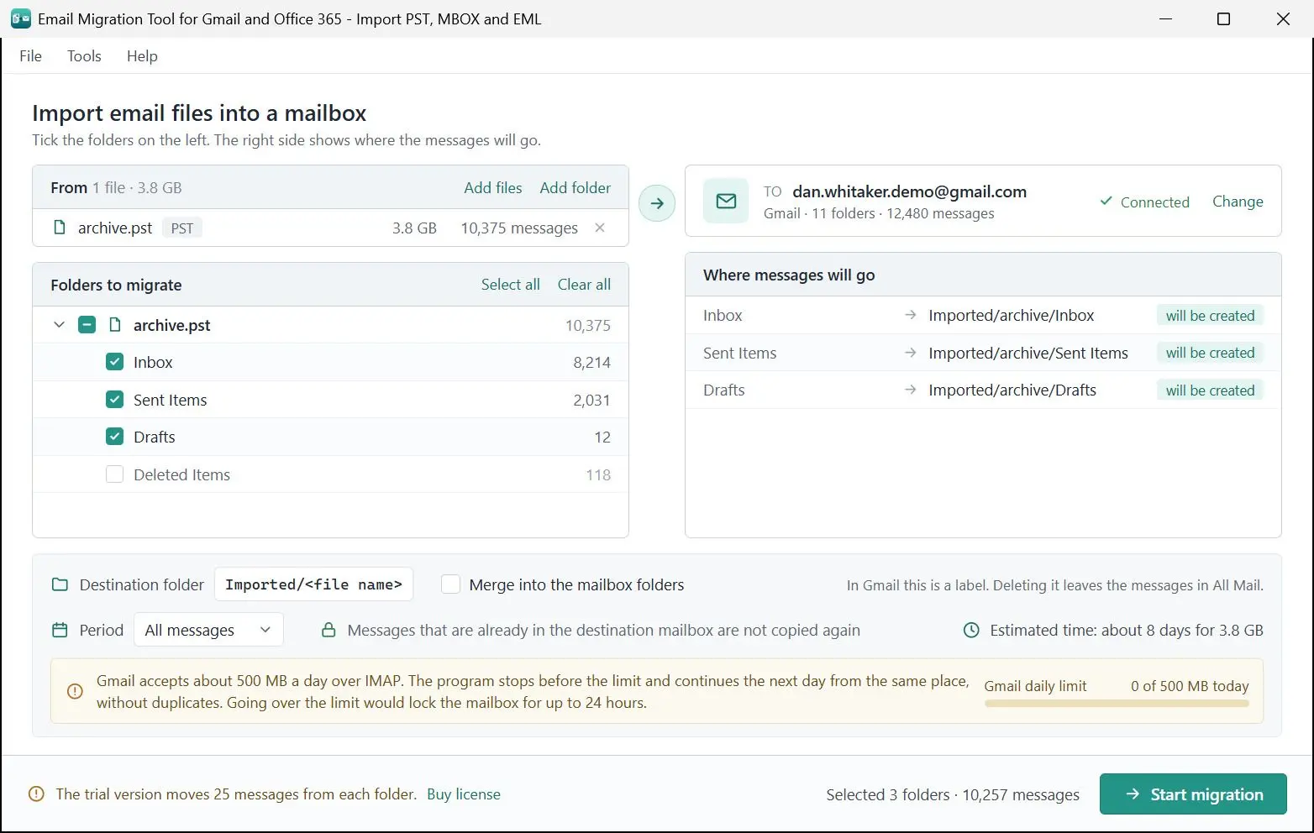Image resolution: width=1314 pixels, height=833 pixels.
Task: Remove archive.pst with the X icon
Action: coord(600,228)
